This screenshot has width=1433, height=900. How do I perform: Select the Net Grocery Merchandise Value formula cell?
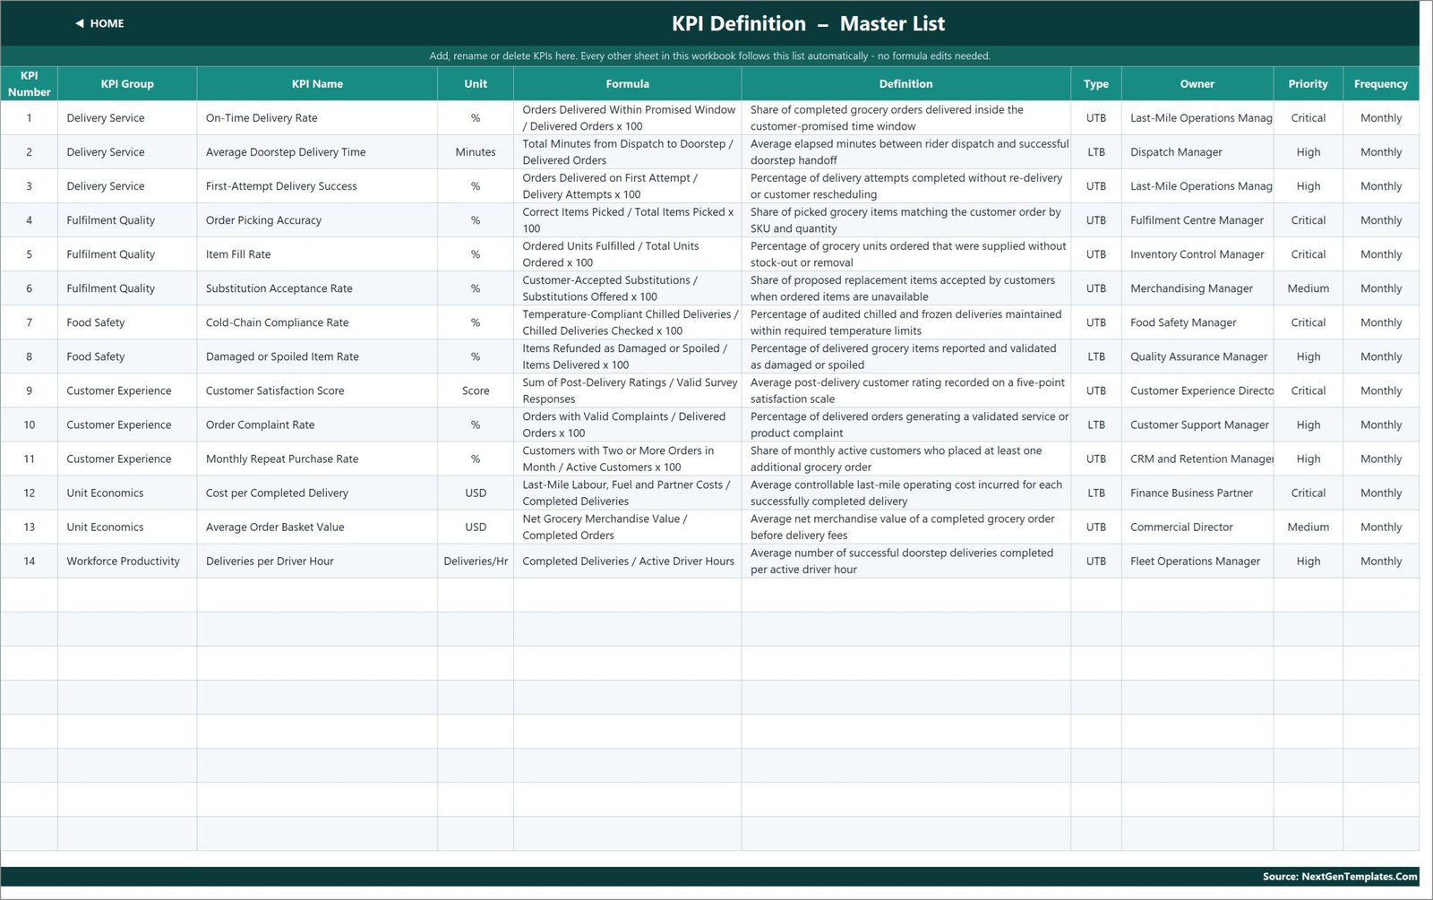click(627, 527)
